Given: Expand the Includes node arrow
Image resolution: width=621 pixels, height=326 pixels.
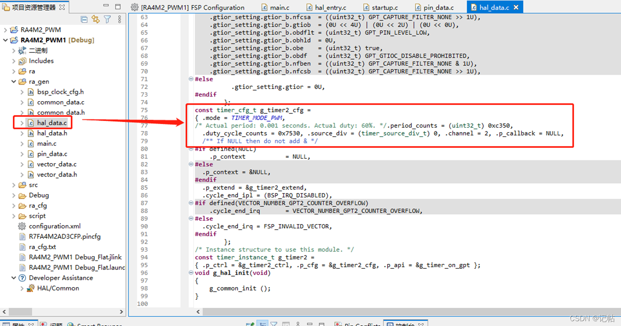Looking at the screenshot, I should (x=14, y=61).
